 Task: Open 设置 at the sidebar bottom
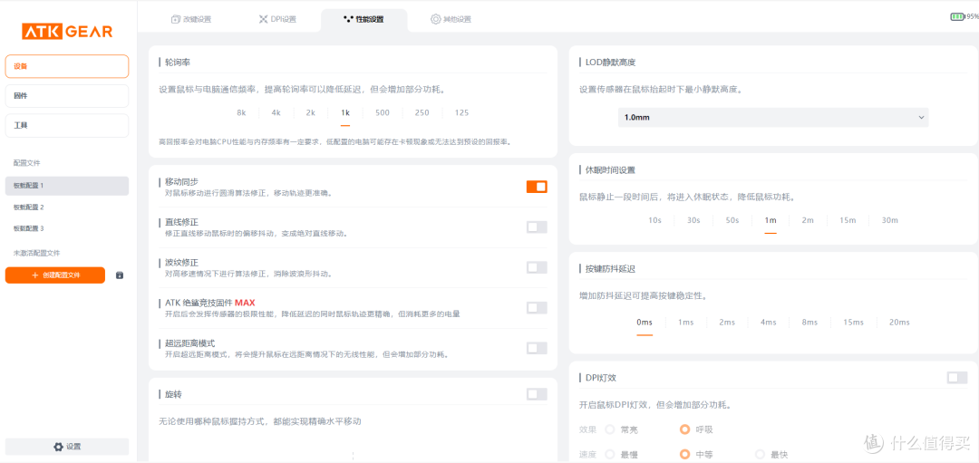[x=67, y=447]
